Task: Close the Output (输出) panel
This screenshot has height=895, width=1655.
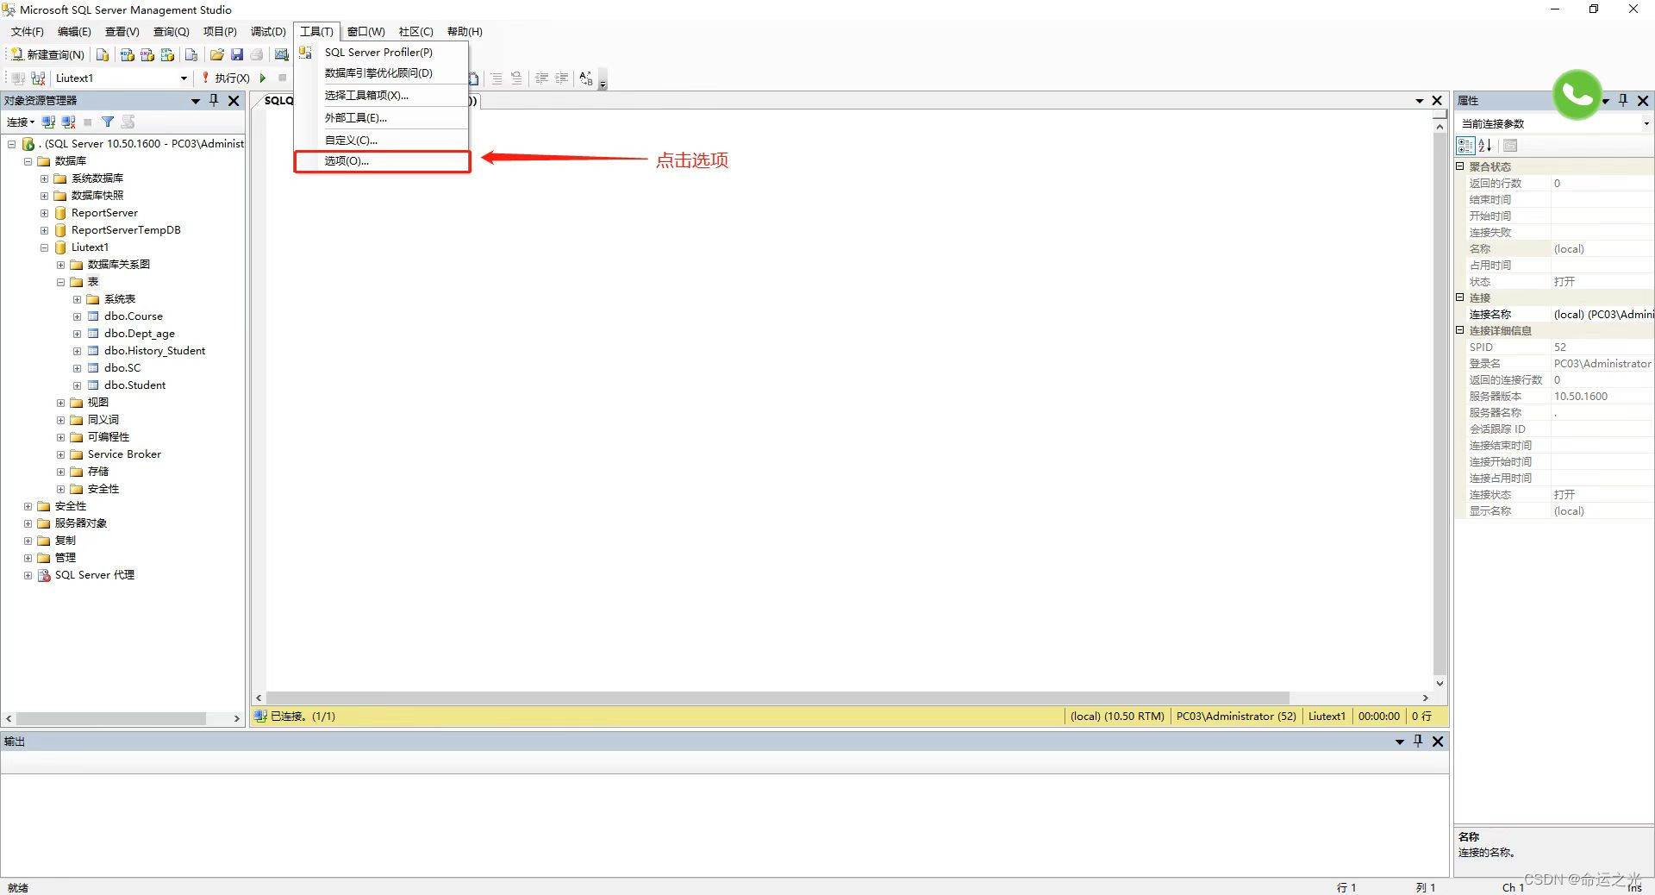Action: point(1438,741)
